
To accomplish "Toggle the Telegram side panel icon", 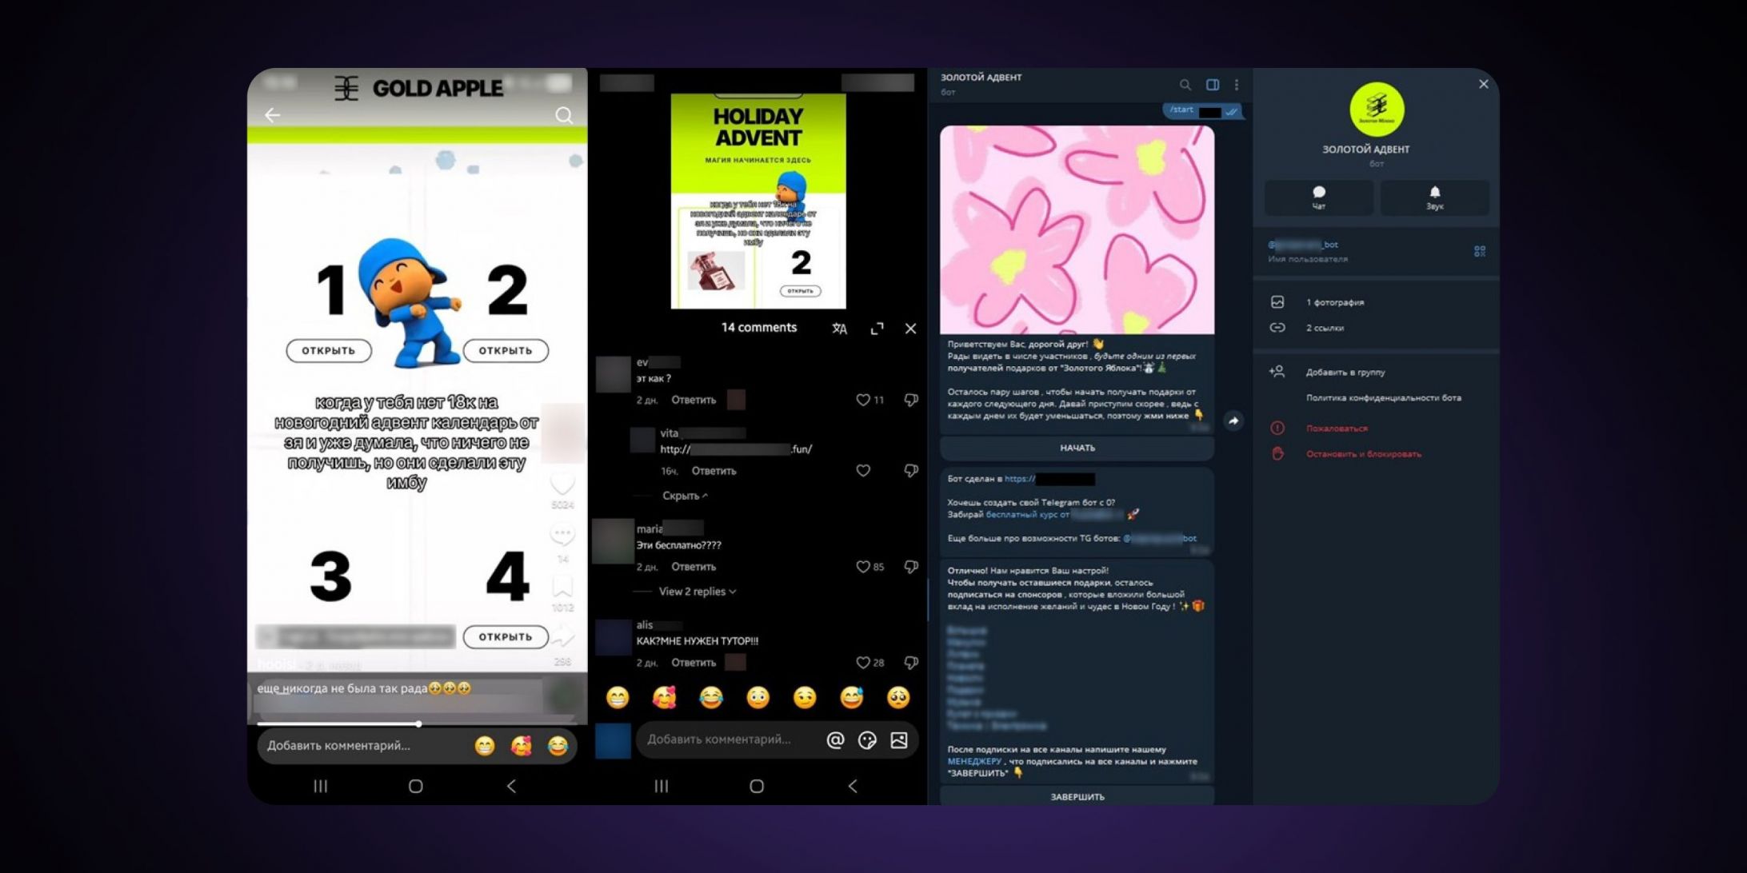I will click(x=1213, y=85).
